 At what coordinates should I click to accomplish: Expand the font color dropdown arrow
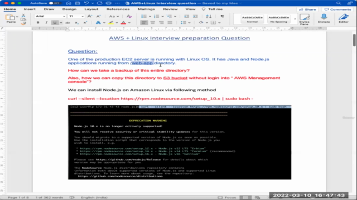pyautogui.click(x=129, y=23)
